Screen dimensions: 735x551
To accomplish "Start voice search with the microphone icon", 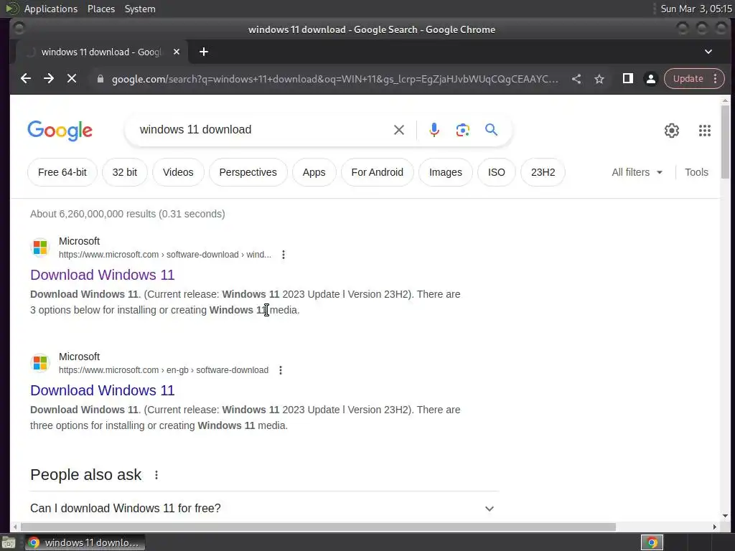I will 434,130.
